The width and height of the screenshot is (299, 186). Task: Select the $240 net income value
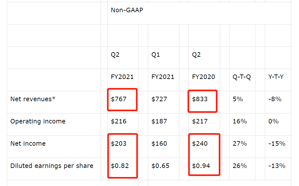pos(200,144)
